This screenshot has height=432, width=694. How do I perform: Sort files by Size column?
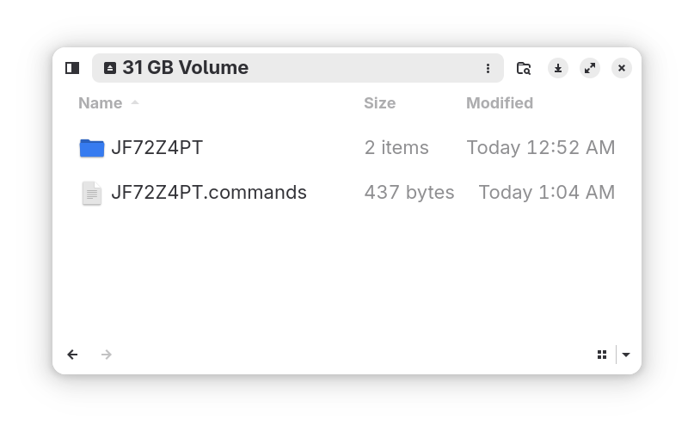(x=379, y=103)
